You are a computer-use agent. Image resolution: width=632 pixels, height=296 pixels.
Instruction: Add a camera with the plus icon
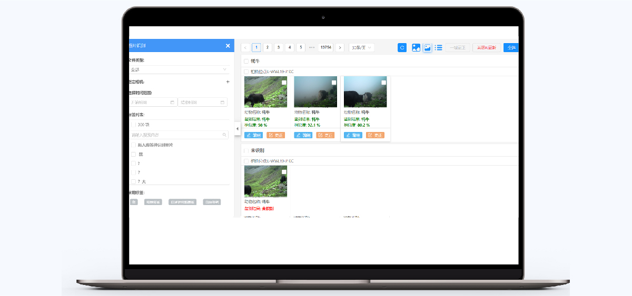pos(228,81)
